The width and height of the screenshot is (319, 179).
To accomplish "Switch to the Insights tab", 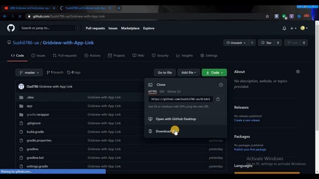I will [184, 55].
